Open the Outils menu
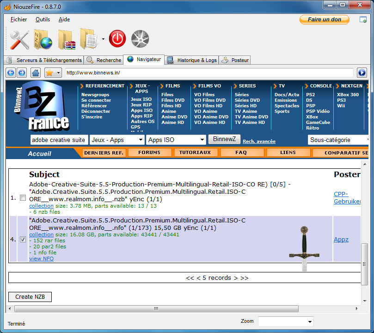 click(x=43, y=19)
